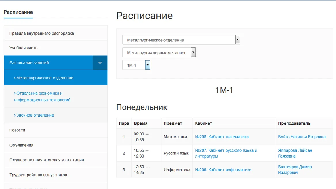
Task: Click the Пара column header
Action: (124, 123)
